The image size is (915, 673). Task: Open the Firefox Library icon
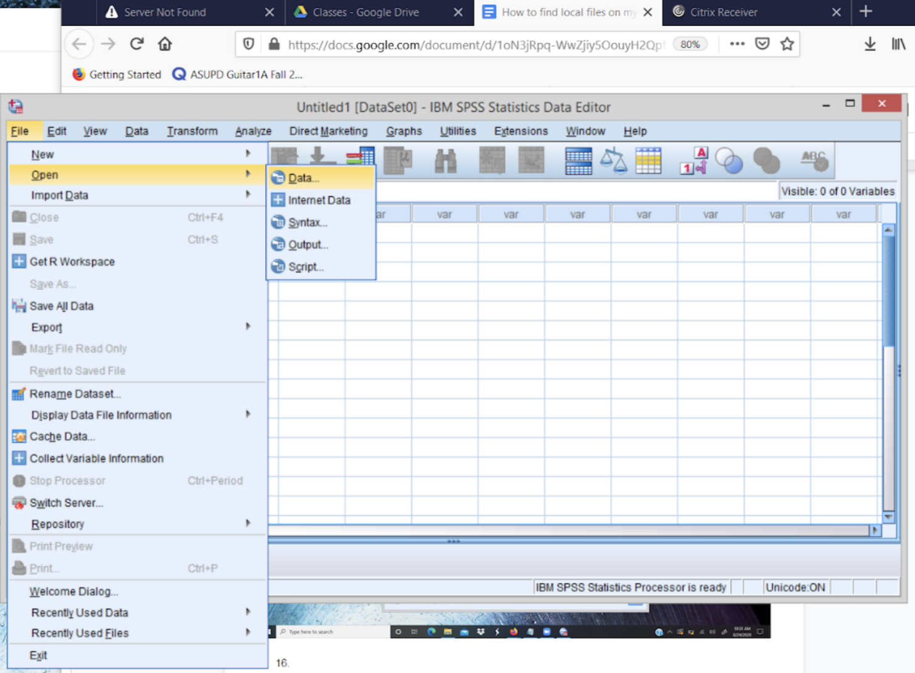[898, 44]
